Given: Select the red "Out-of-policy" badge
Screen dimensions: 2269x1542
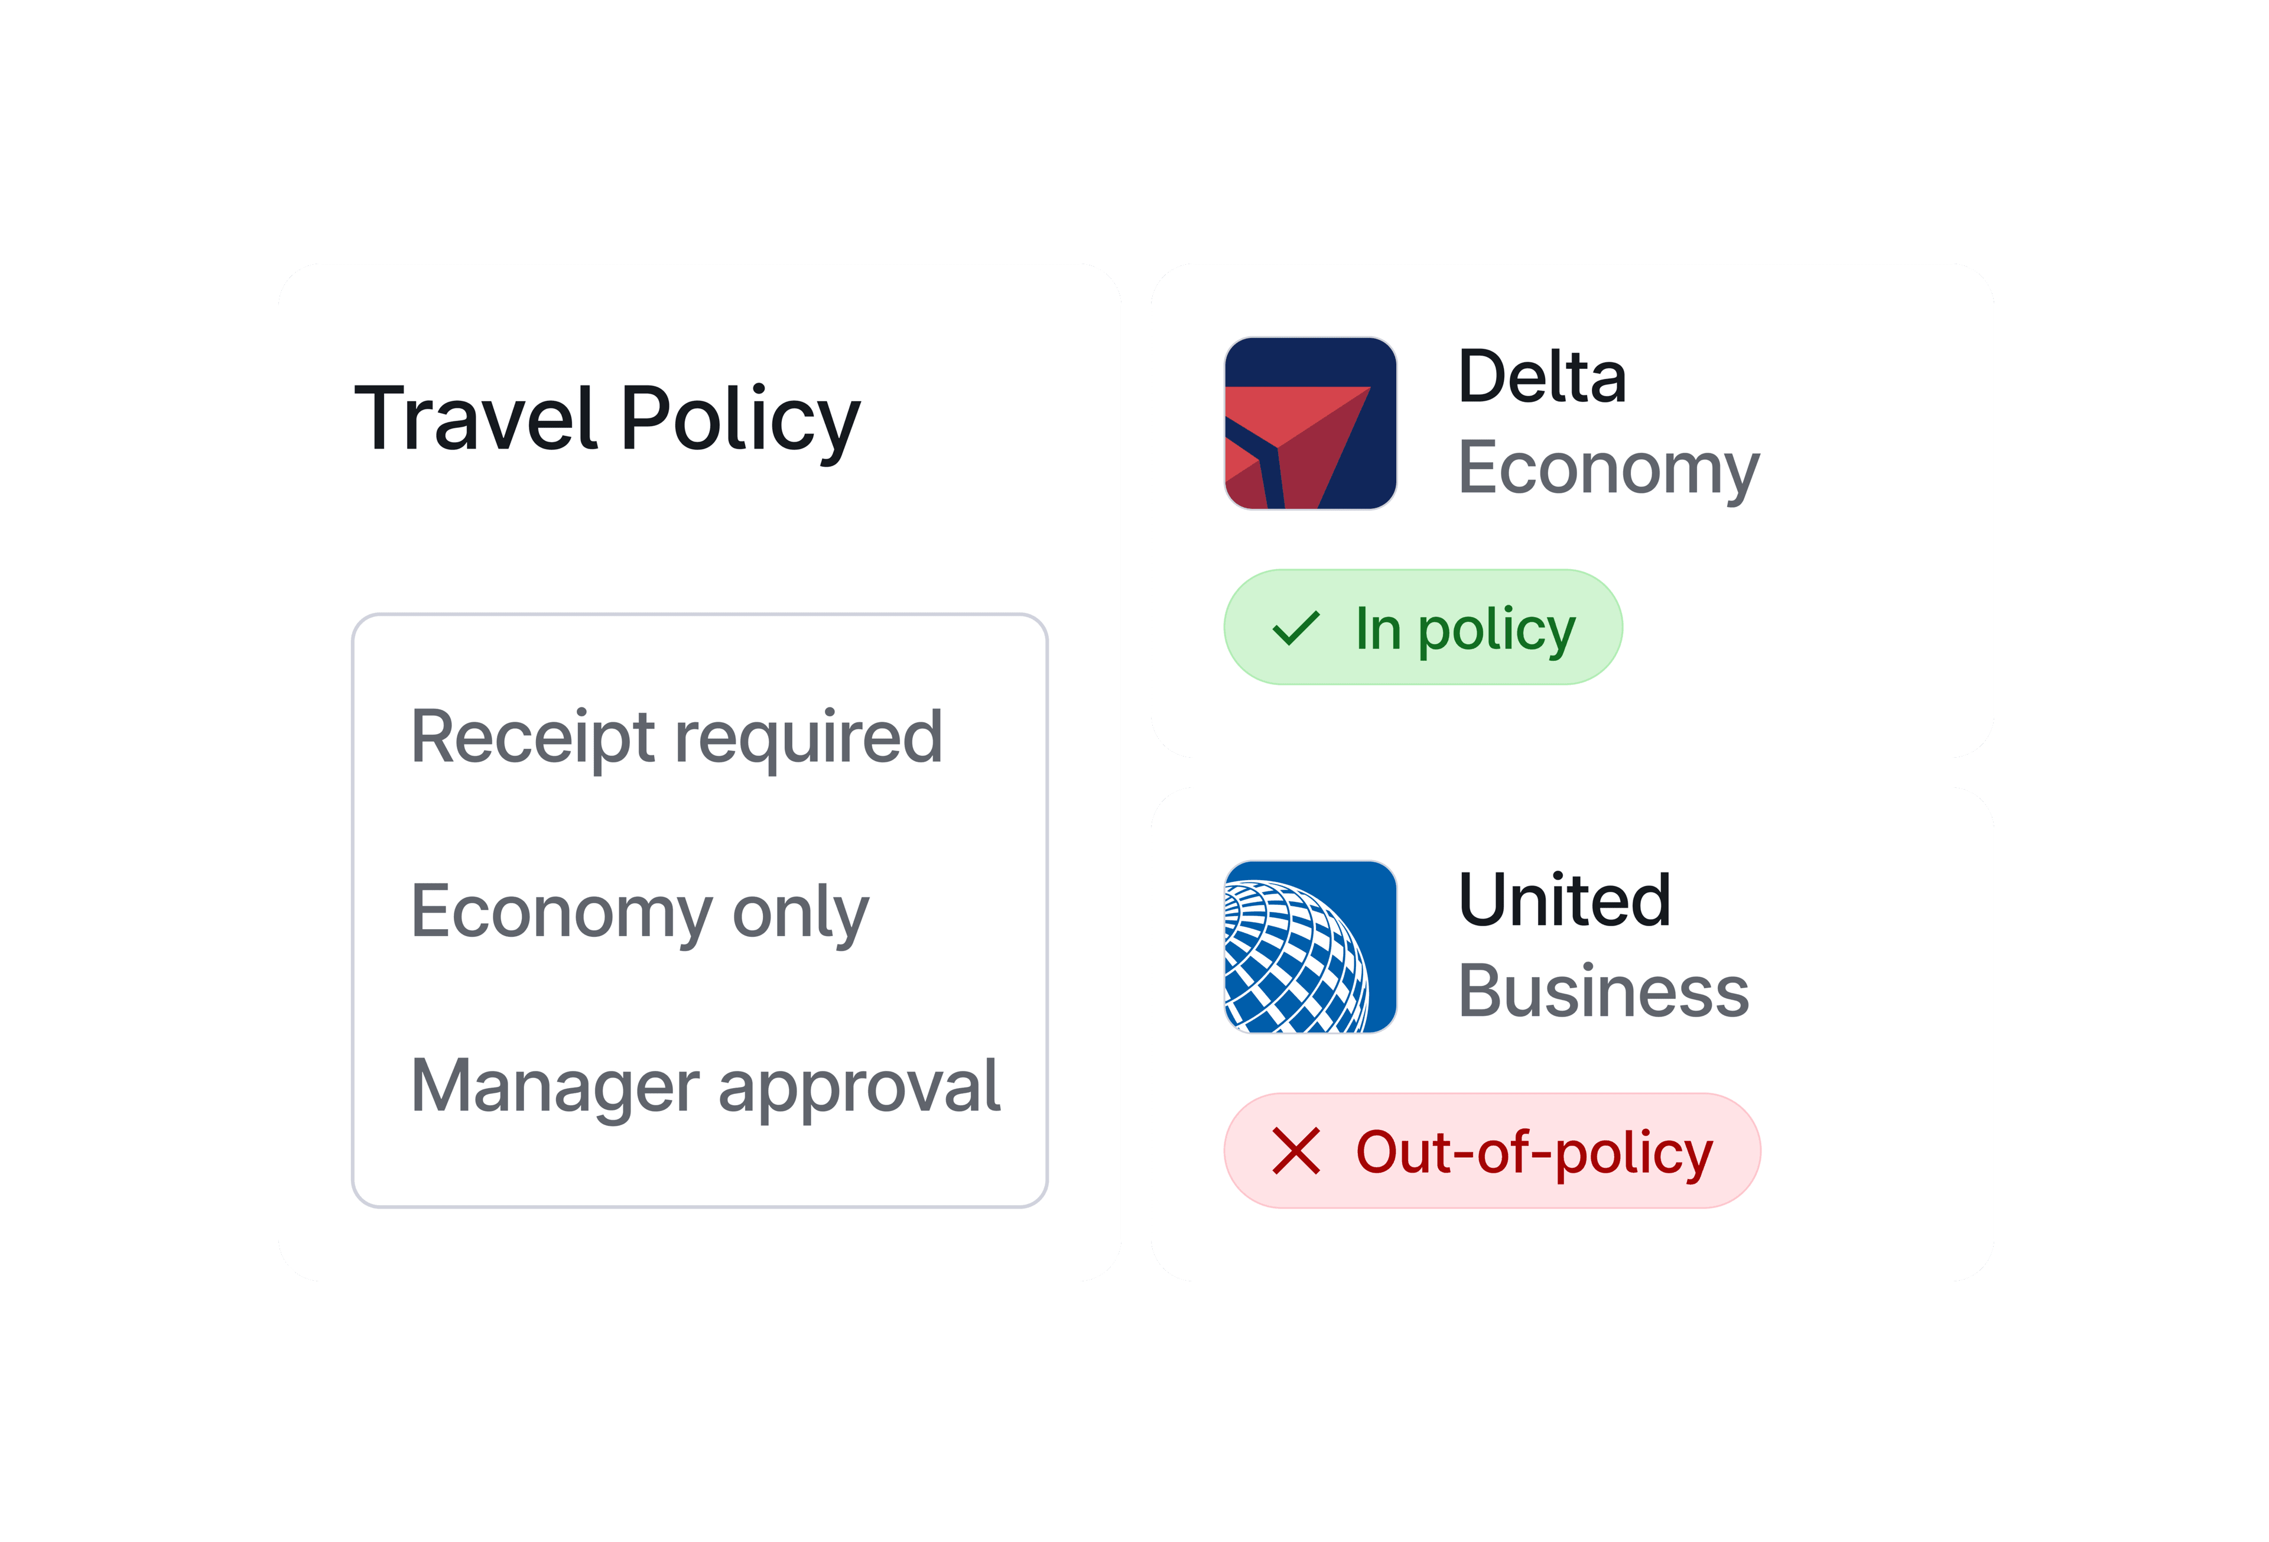Looking at the screenshot, I should coord(1491,1150).
